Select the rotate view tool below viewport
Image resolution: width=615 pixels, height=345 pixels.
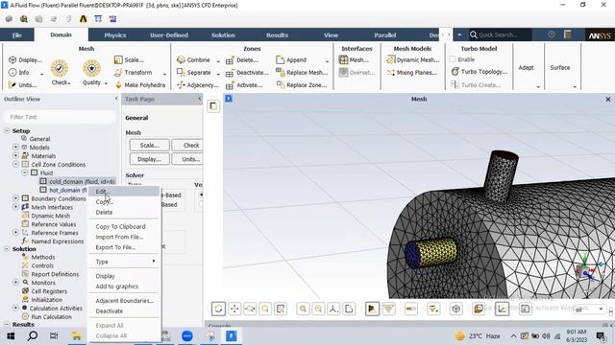218,309
